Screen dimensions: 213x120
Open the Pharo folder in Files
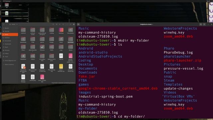[x=23, y=47]
